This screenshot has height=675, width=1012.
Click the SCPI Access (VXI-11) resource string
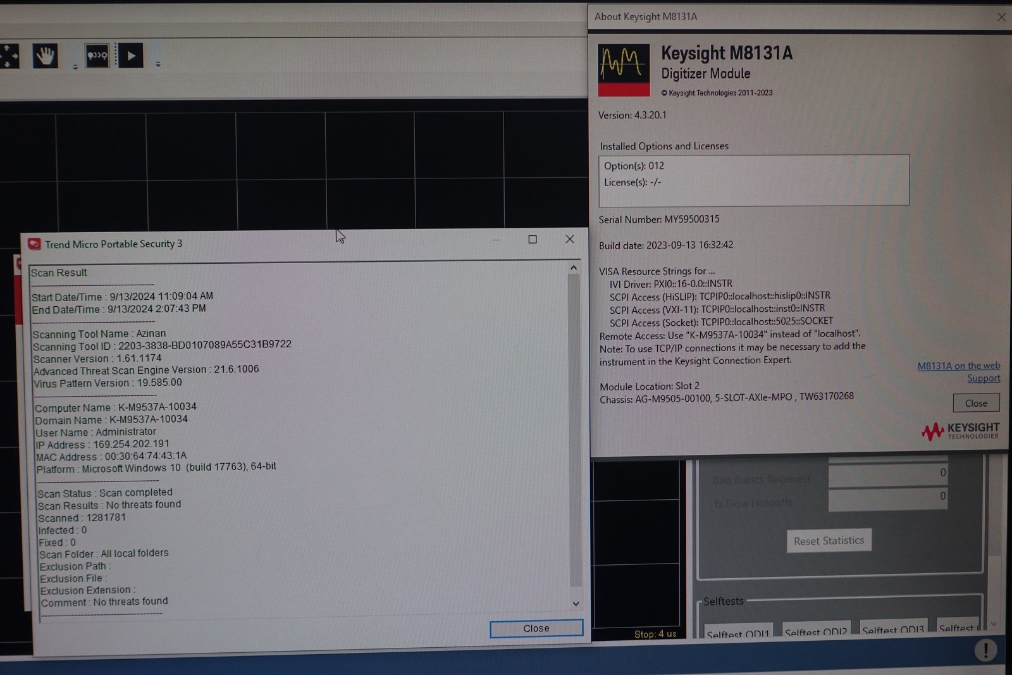[x=717, y=309]
